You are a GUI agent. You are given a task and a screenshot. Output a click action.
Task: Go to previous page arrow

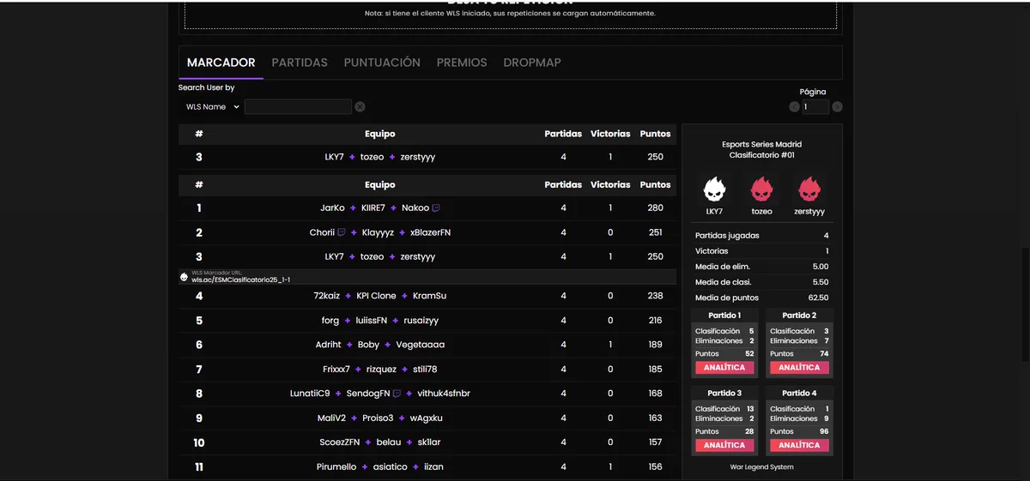(x=794, y=107)
